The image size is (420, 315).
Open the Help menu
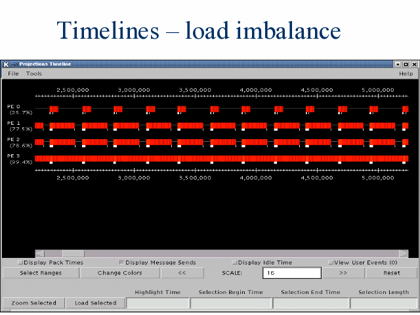point(406,73)
